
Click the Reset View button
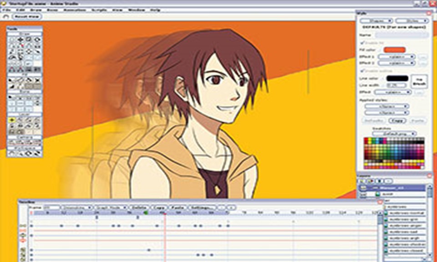[27, 16]
